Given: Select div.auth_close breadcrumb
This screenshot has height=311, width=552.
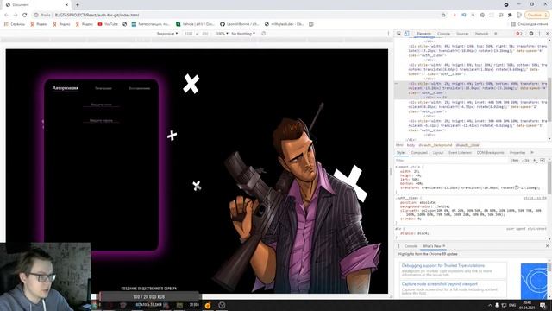Looking at the screenshot, I should pos(467,145).
